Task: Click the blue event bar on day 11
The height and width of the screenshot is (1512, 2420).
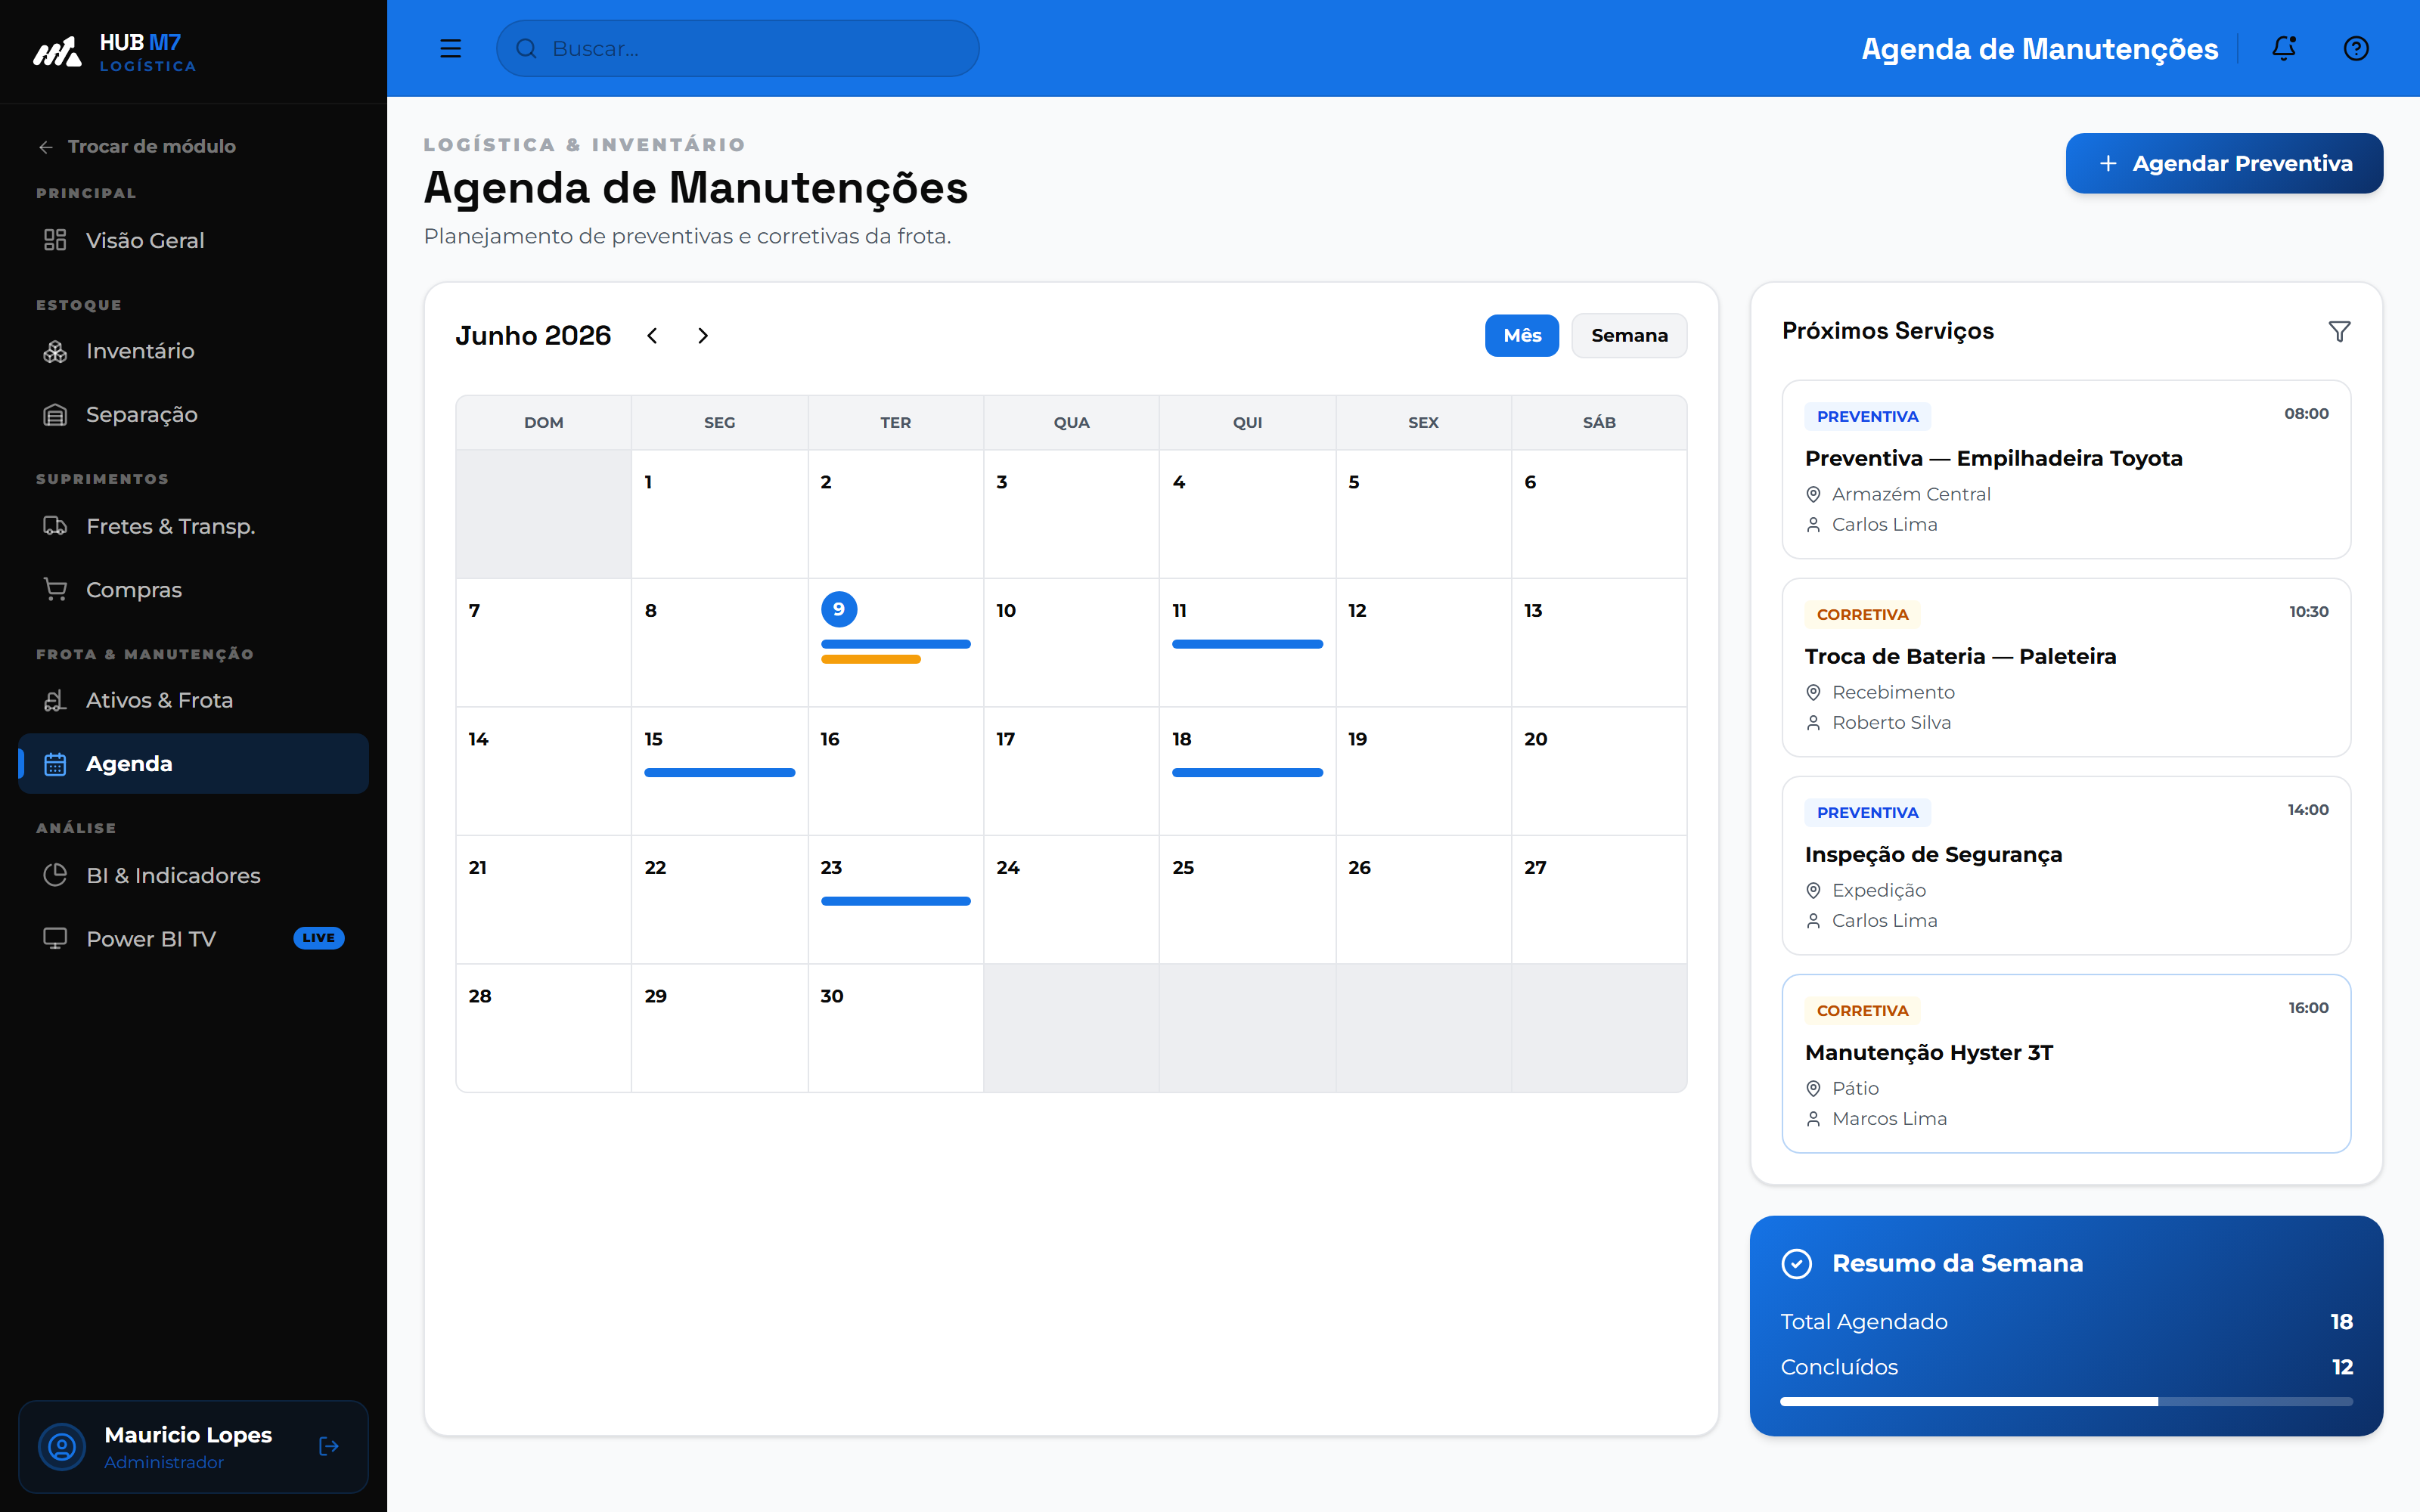Action: 1247,644
